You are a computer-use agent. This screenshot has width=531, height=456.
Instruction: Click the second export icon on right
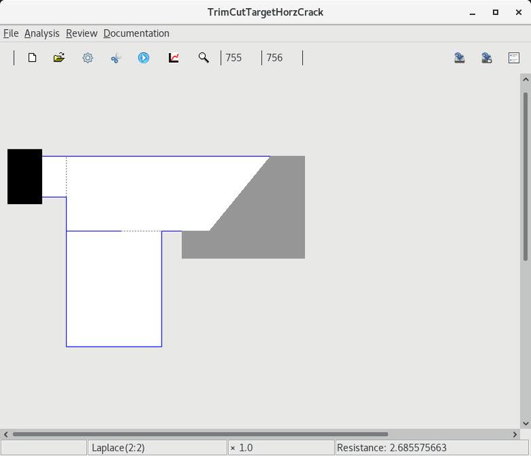pos(487,58)
